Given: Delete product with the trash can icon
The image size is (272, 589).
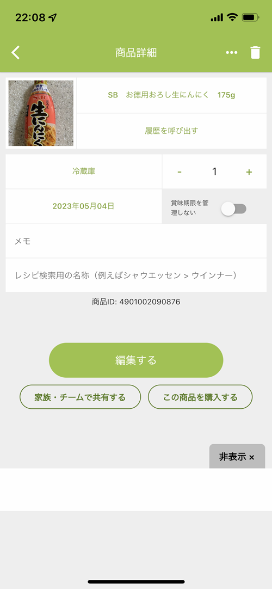Looking at the screenshot, I should point(255,53).
